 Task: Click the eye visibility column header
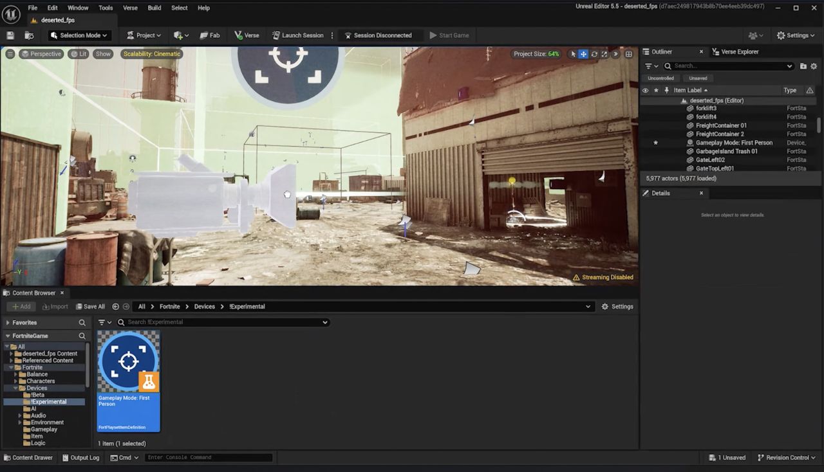click(x=645, y=91)
